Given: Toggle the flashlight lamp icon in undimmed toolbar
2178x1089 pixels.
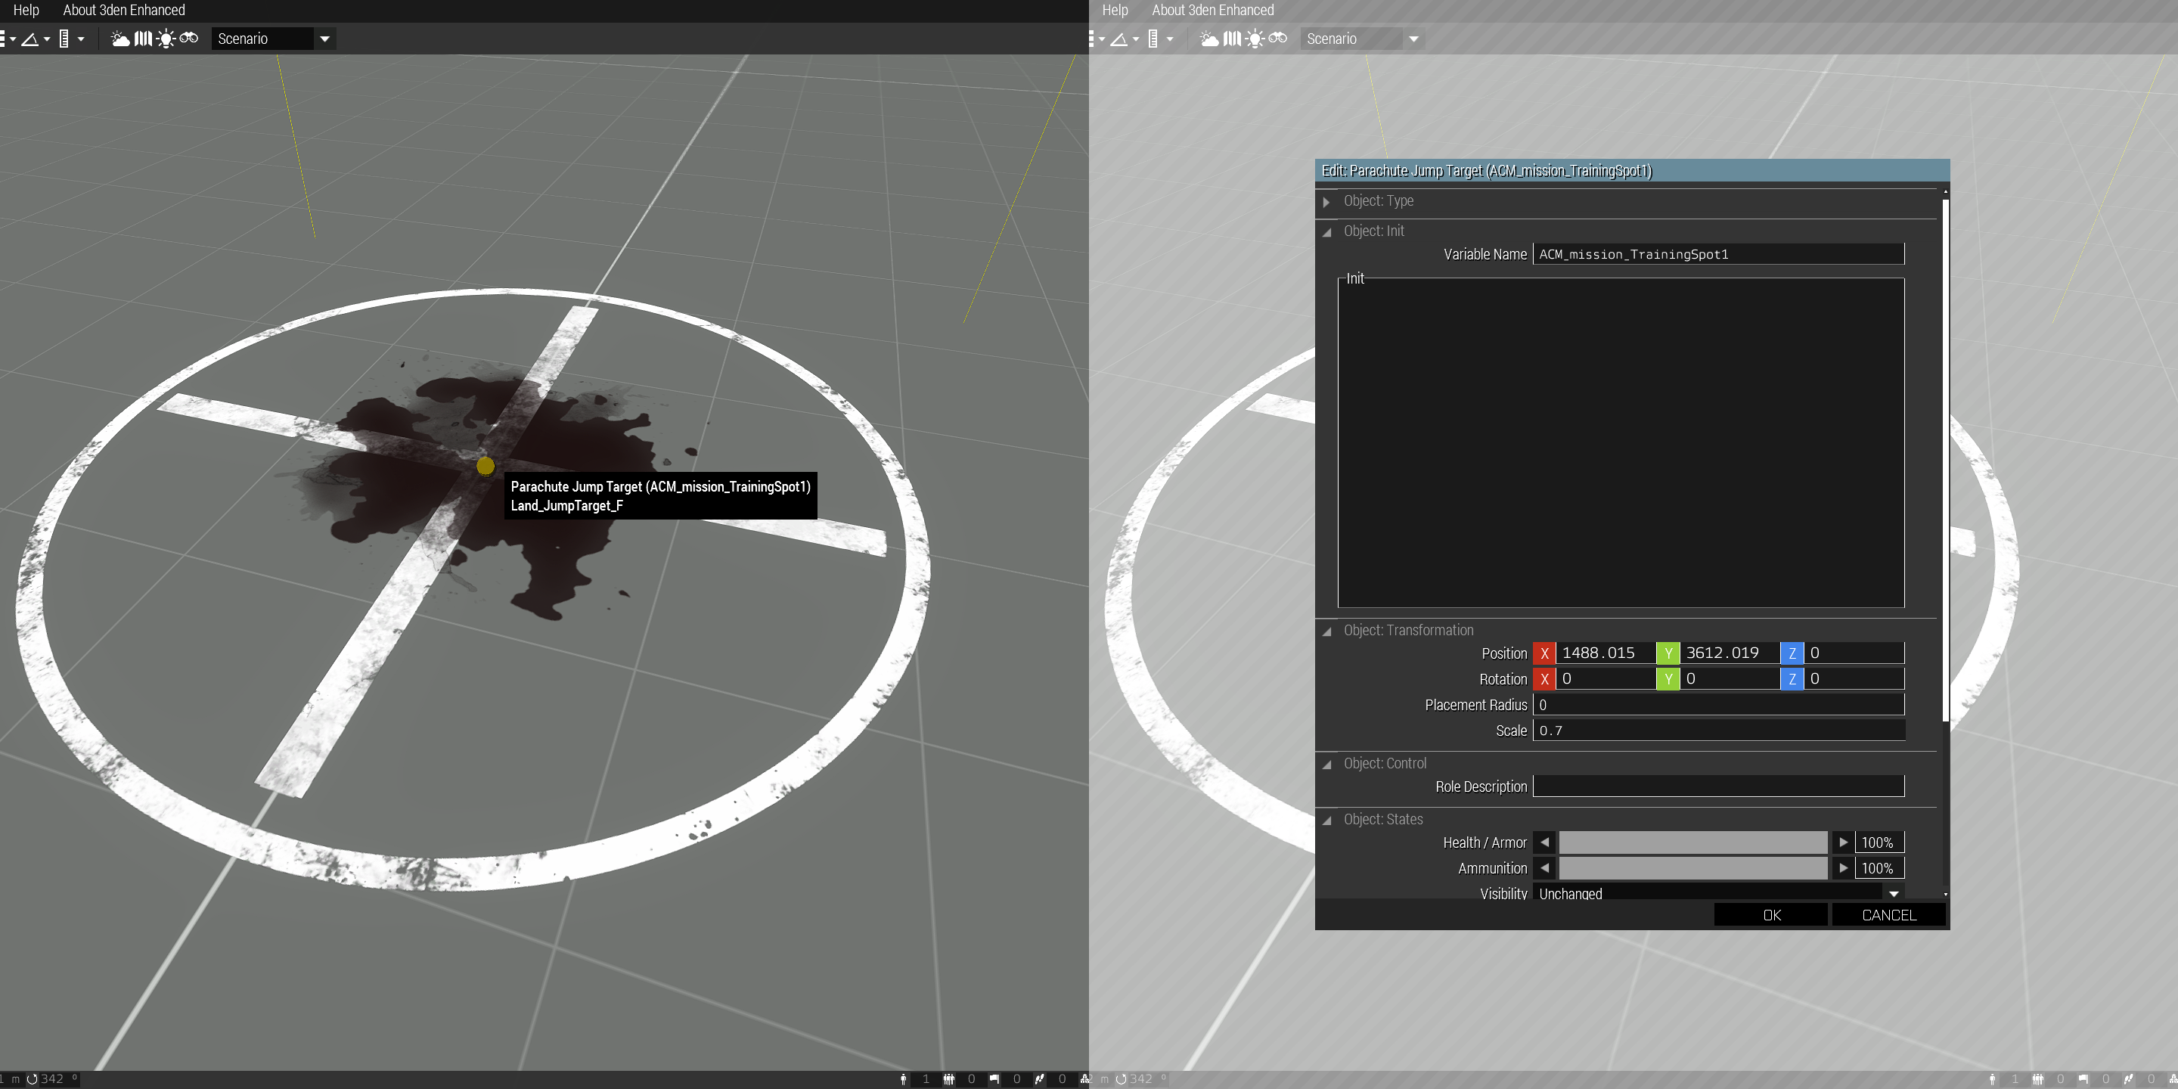Looking at the screenshot, I should (166, 39).
